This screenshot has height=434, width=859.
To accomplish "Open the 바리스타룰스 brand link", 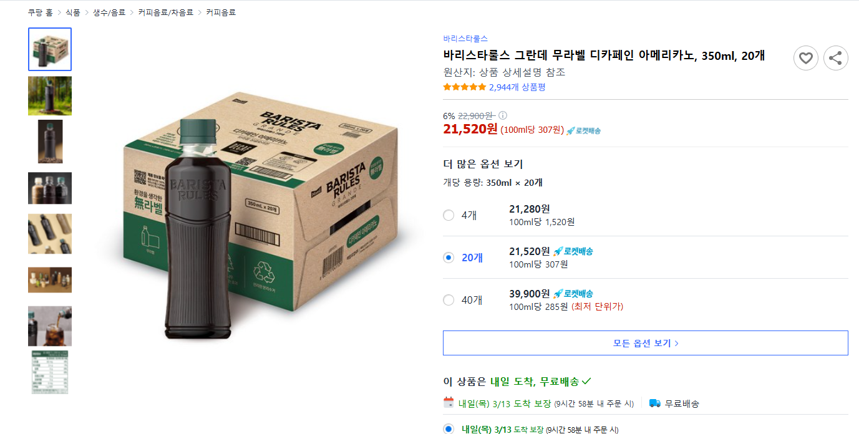I will coord(465,39).
